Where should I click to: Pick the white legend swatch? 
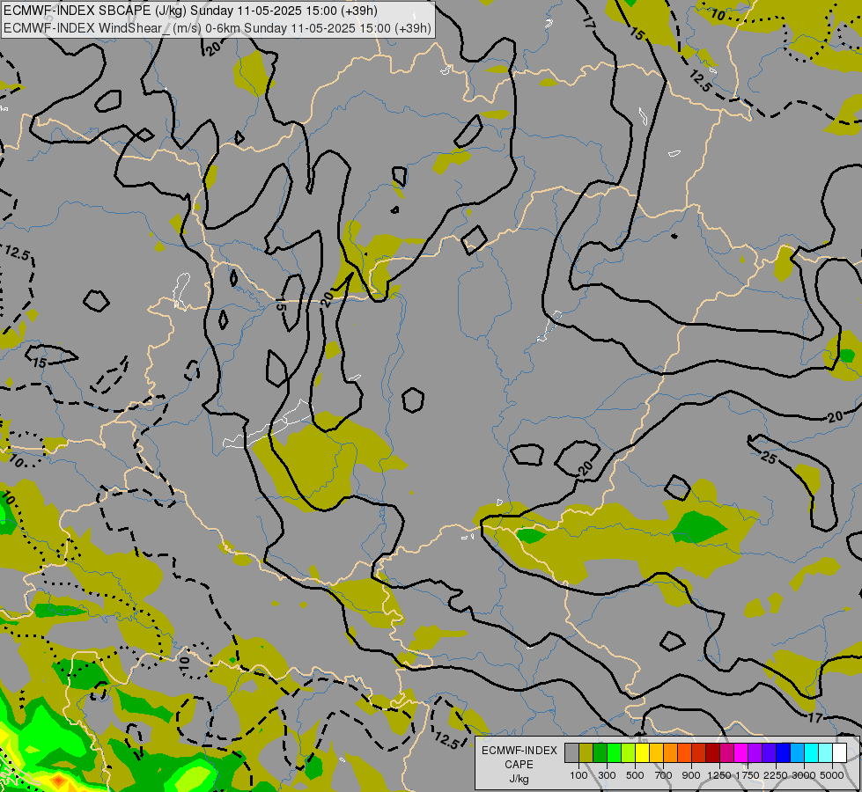(x=840, y=752)
